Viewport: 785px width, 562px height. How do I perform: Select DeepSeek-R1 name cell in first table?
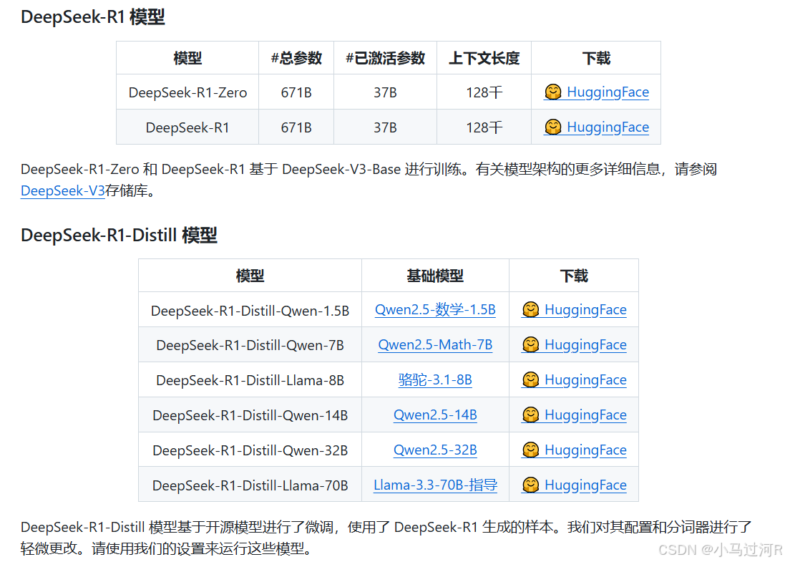(187, 127)
